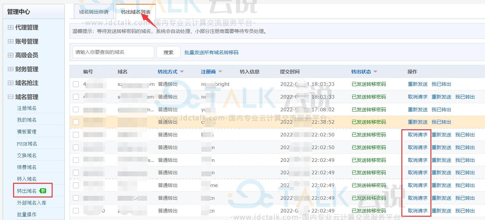The width and height of the screenshot is (485, 220).
Task: Click 我已转出 in the me registrar row
Action: click(465, 185)
